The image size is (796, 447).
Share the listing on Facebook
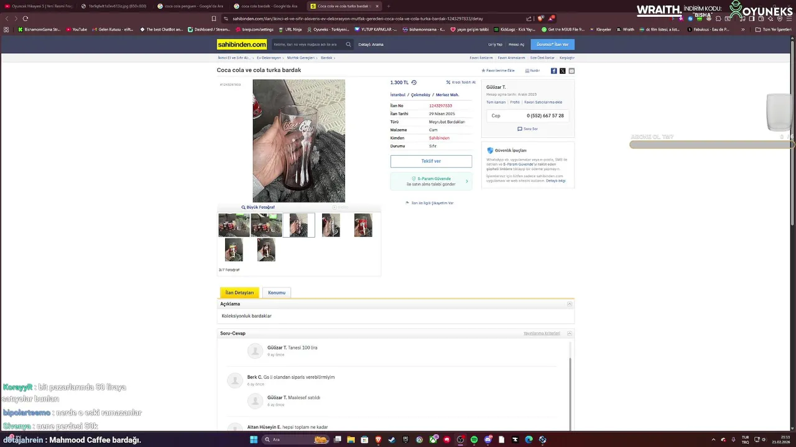coord(554,71)
